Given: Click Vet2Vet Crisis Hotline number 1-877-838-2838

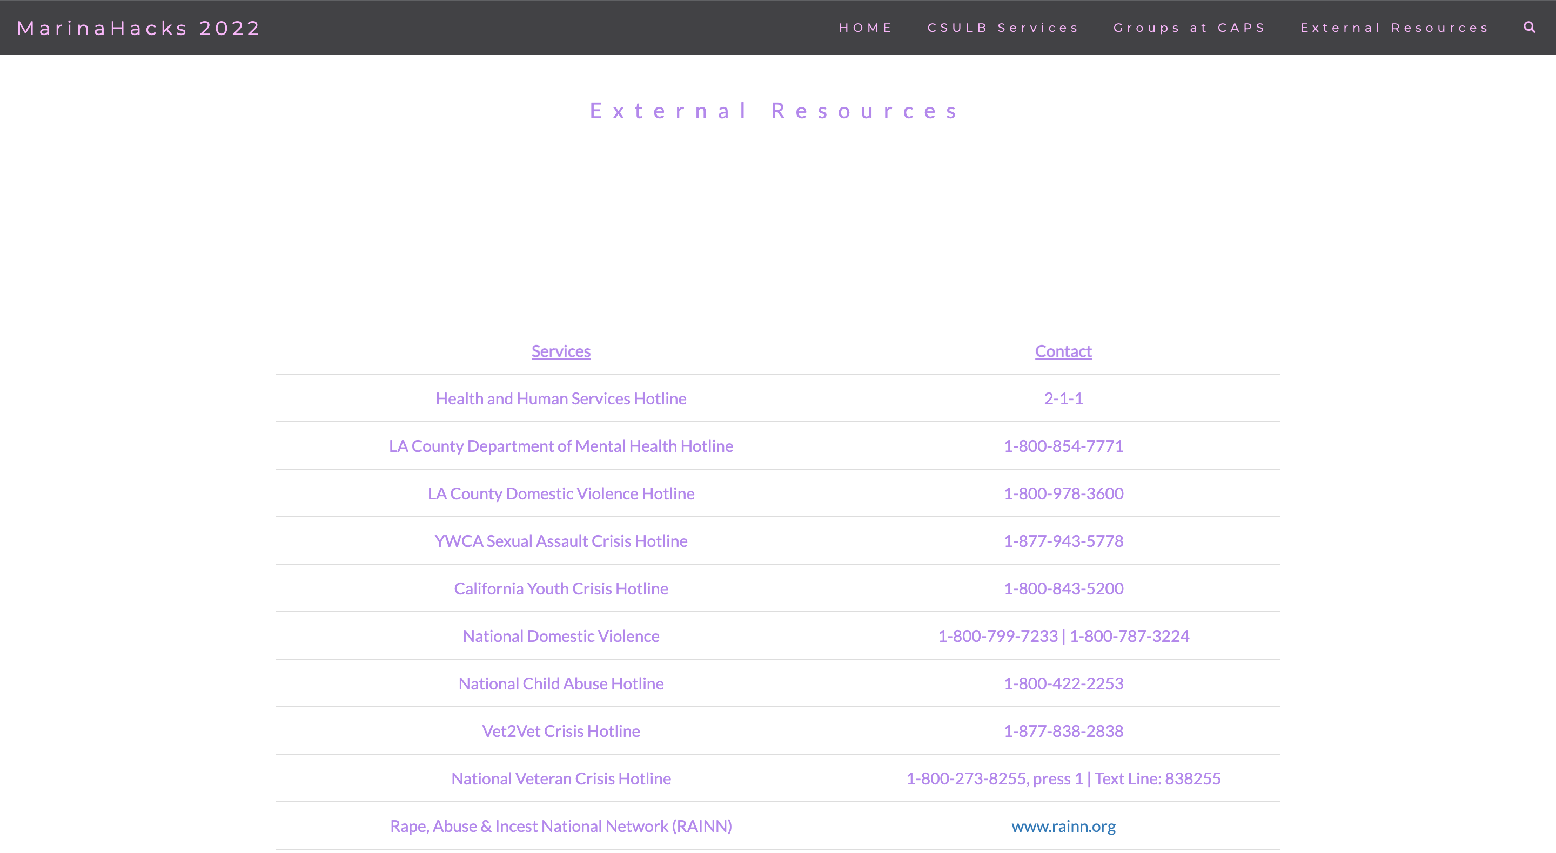Looking at the screenshot, I should point(1063,731).
